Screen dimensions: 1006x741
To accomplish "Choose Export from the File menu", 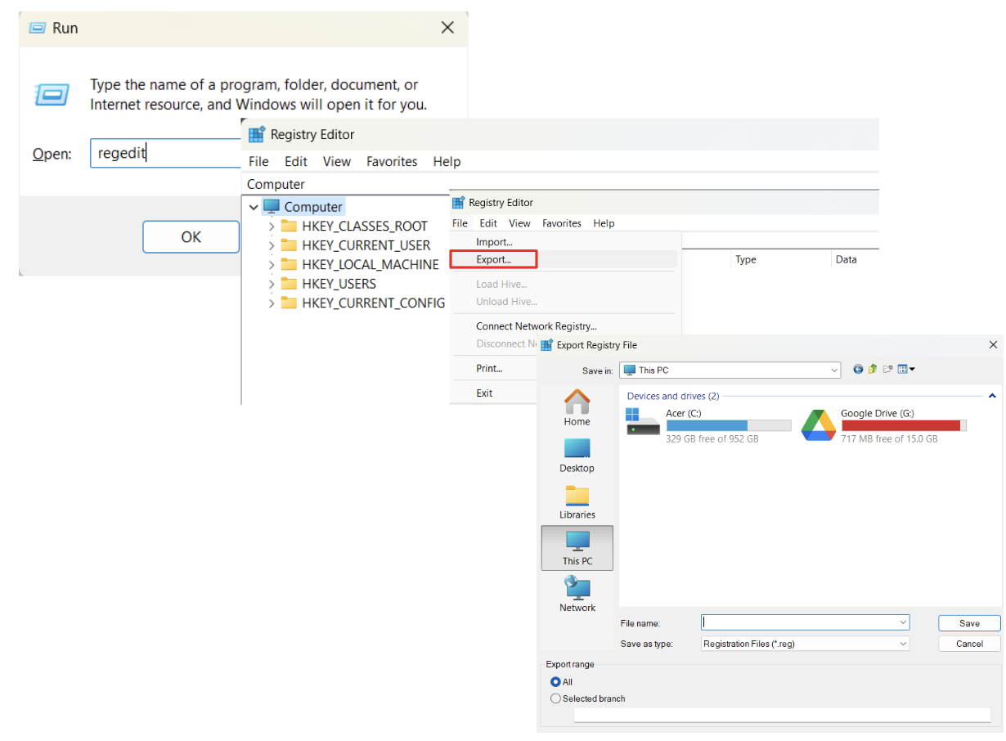I will point(492,259).
